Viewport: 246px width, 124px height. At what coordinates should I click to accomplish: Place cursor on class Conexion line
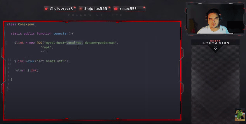click(21, 24)
